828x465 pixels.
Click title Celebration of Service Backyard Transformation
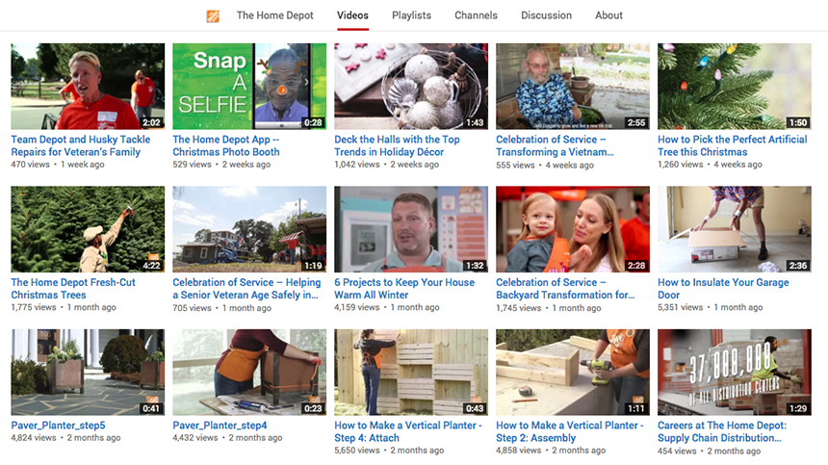(x=565, y=289)
